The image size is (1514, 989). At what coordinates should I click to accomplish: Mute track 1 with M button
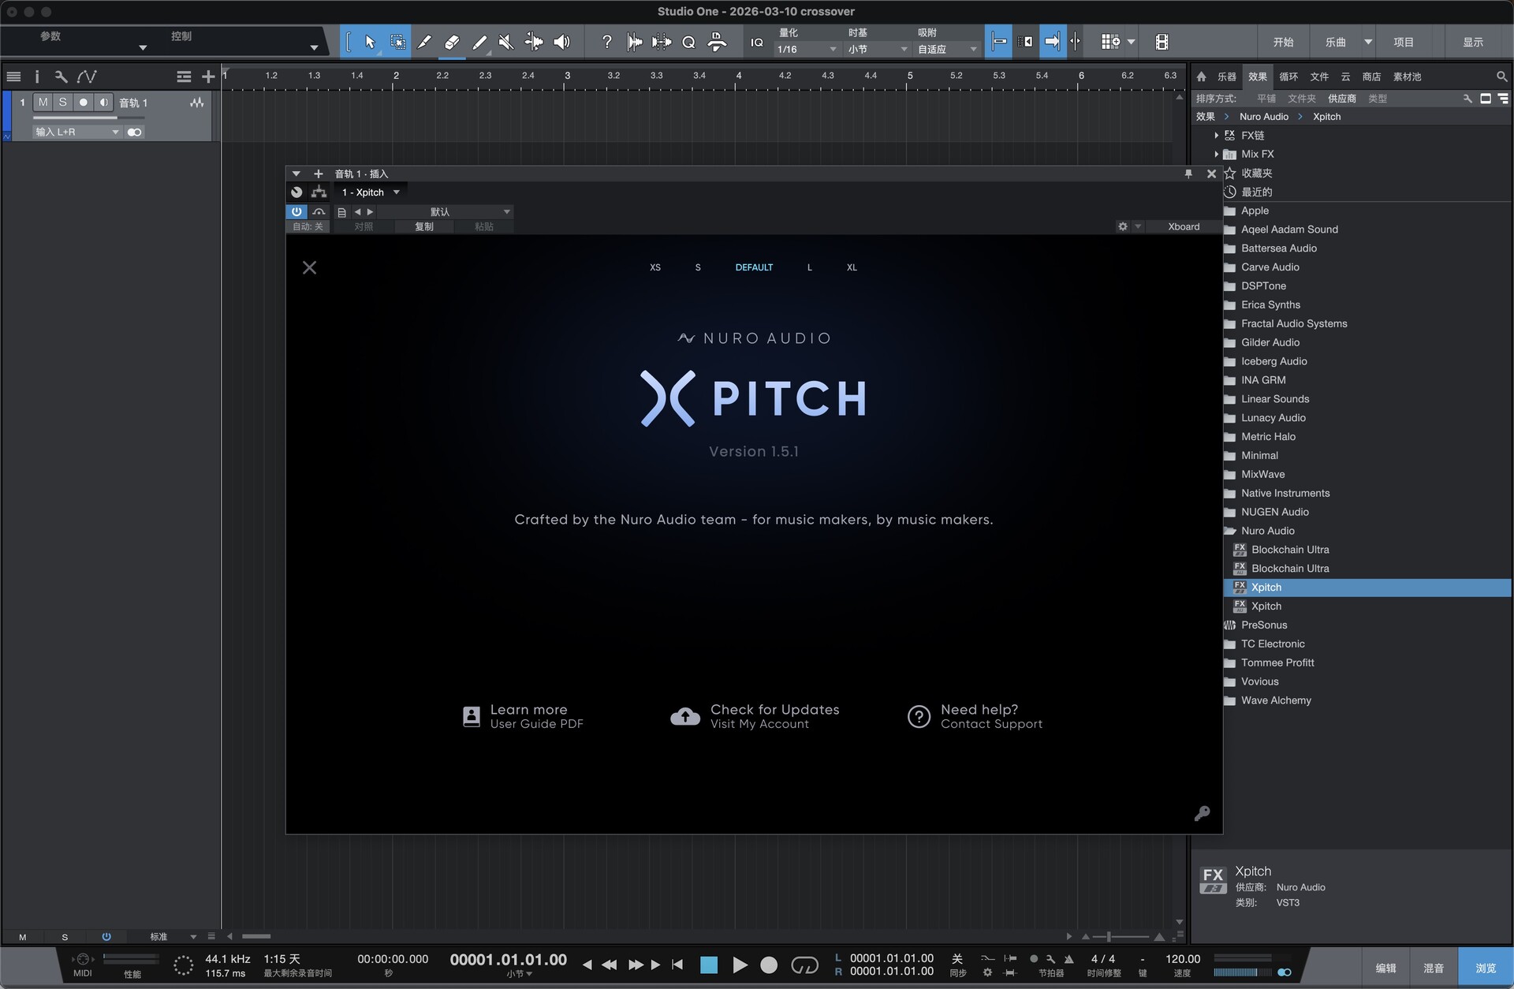(x=43, y=103)
